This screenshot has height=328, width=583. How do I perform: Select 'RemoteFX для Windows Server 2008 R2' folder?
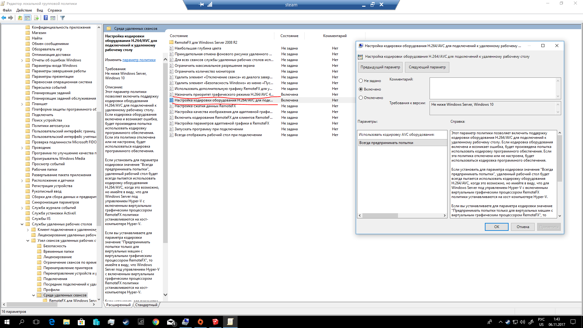click(x=206, y=43)
